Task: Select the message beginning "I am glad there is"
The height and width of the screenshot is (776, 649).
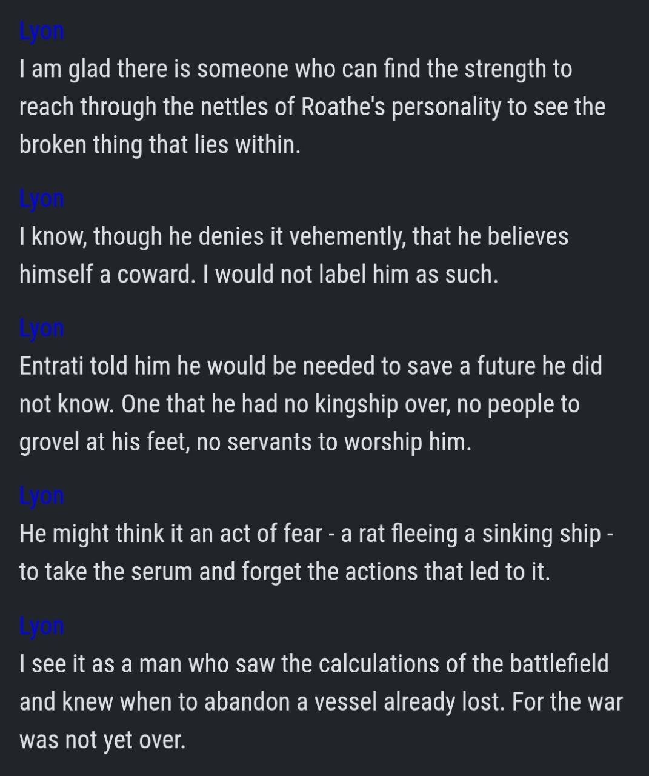Action: point(312,107)
